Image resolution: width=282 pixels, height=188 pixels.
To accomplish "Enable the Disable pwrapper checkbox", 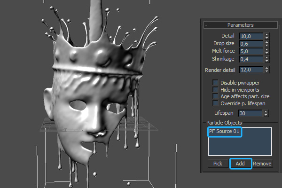I will click(x=216, y=83).
